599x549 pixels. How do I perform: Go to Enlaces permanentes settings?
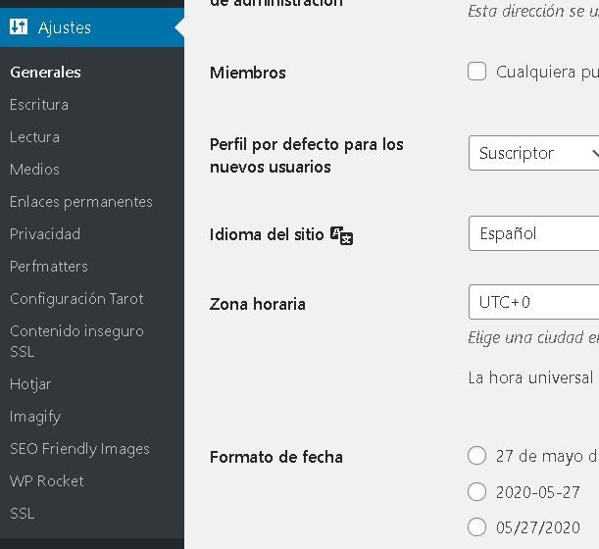pos(81,202)
